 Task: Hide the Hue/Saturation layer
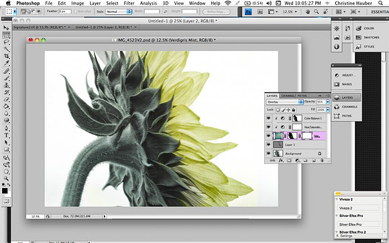(x=268, y=127)
